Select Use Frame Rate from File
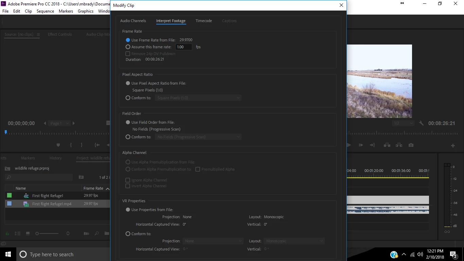The image size is (464, 261). point(128,40)
